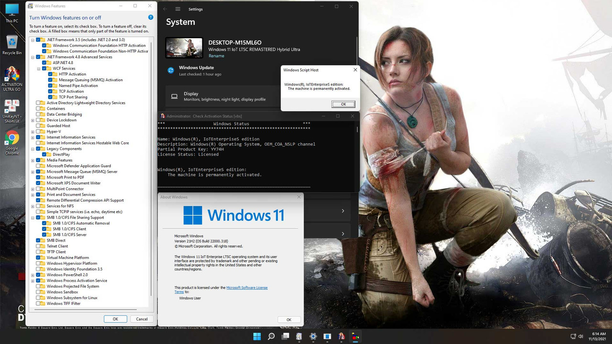Expand the Device Lockdown node
612x344 pixels.
(33, 120)
